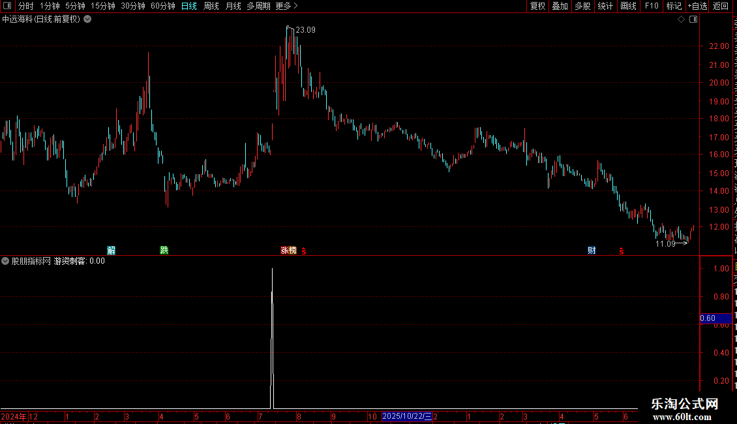This screenshot has height=424, width=737.
Task: Open the 涨榜 marker on chart
Action: click(x=288, y=250)
